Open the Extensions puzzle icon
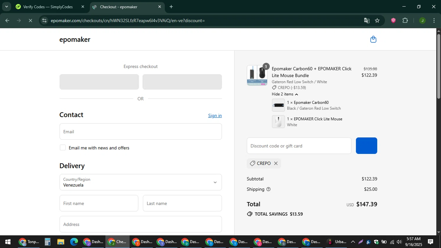 click(405, 21)
